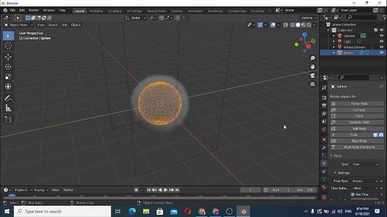Screen dimensions: 387x217
Task: Click the current frame number field
Action: (x=250, y=190)
